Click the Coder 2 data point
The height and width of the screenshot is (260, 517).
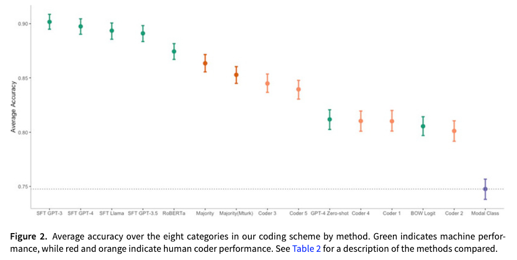[454, 131]
